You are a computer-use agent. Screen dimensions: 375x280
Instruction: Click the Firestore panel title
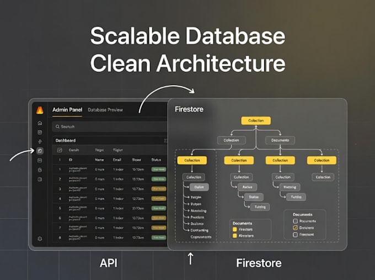coord(189,109)
